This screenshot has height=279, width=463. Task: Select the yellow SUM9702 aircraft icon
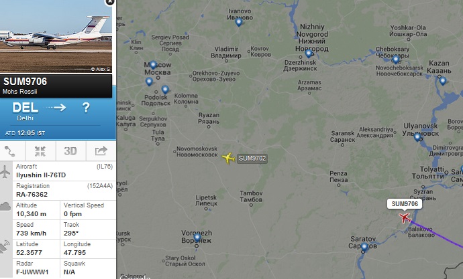228,158
